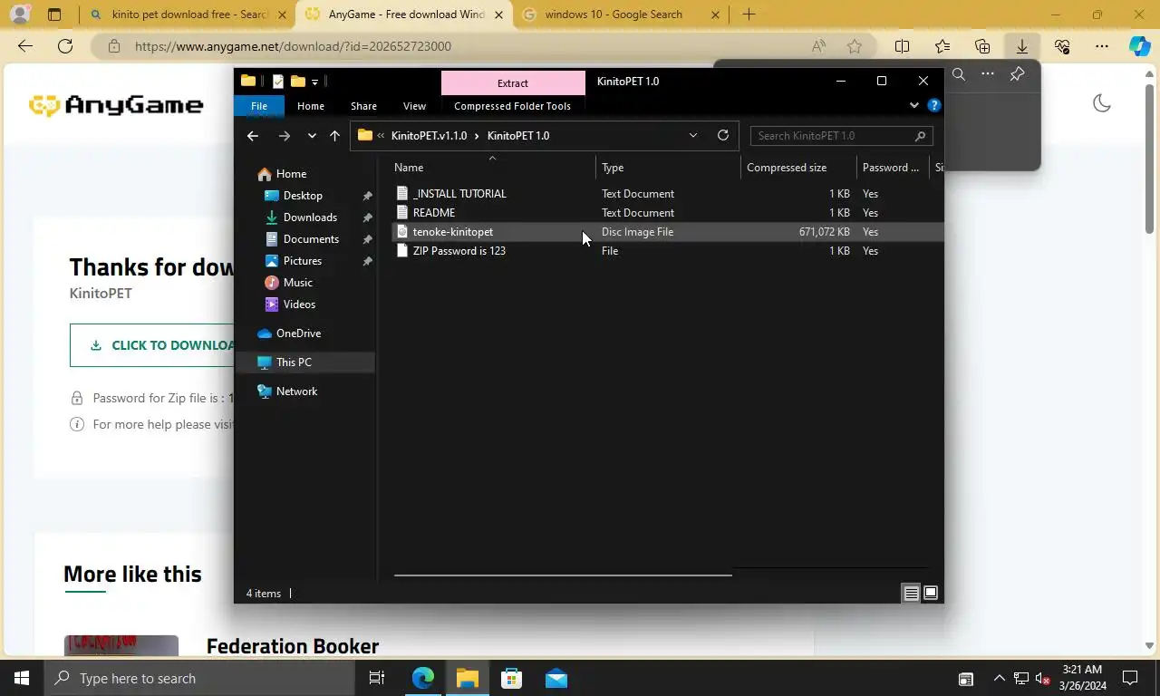This screenshot has width=1160, height=696.
Task: Click KinitoPET.v1.1.0 breadcrumb in address bar
Action: pos(429,136)
